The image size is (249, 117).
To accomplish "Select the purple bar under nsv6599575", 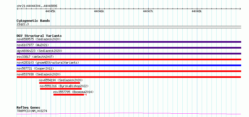I will tap(129, 42).
